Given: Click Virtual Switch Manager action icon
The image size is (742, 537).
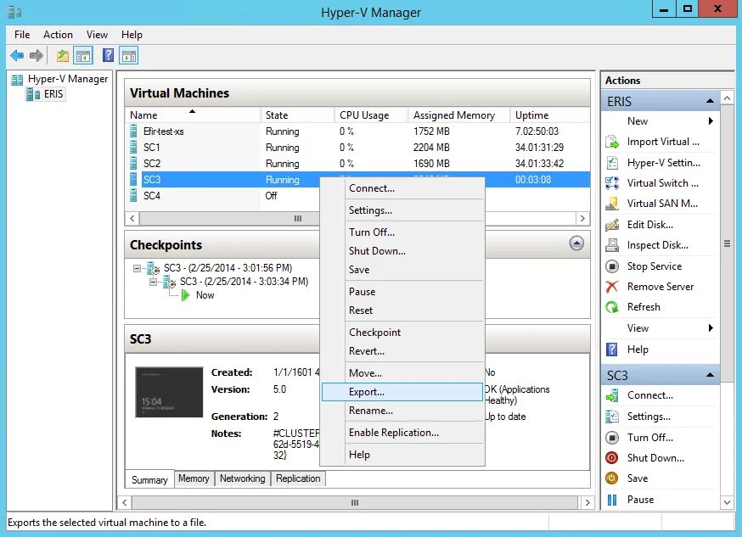Looking at the screenshot, I should (x=612, y=183).
